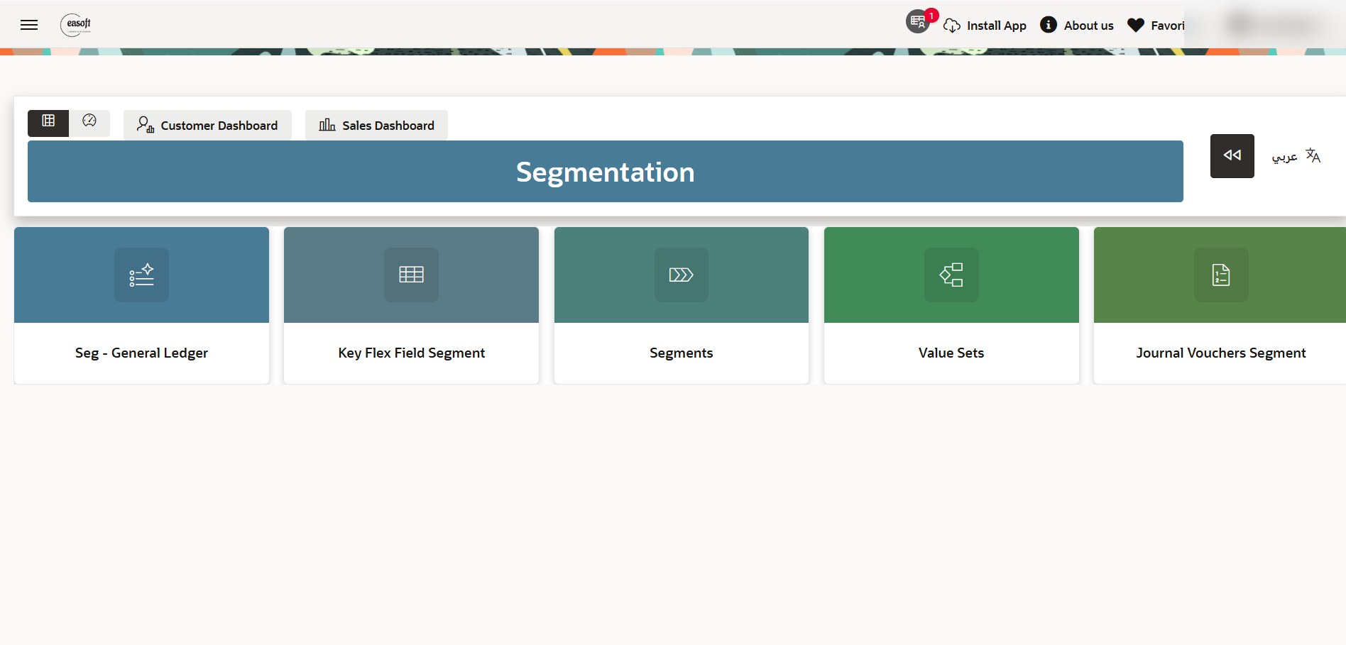Switch language to Arabic
This screenshot has width=1346, height=645.
tap(1284, 157)
